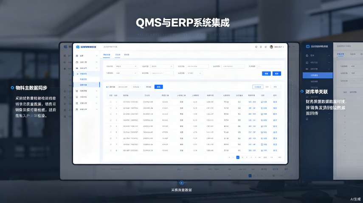Click the last-column blue link in row 2
Screen dimensions: 363x203
[x=275, y=108]
